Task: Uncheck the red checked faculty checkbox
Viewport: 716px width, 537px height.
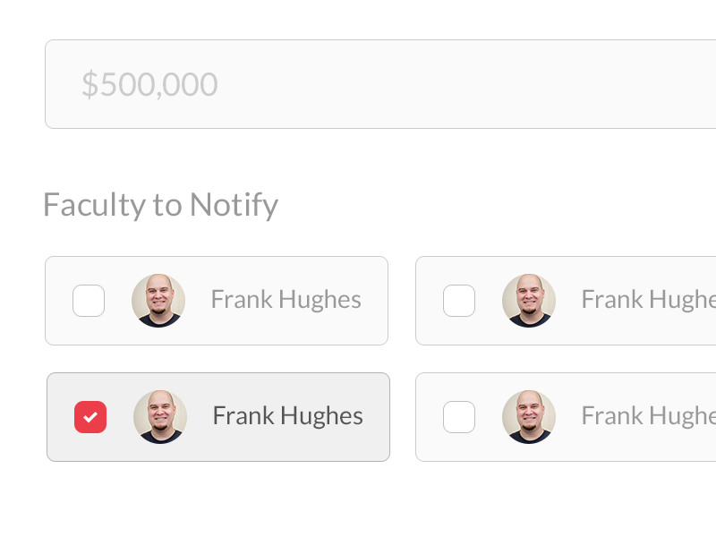Action: coord(90,417)
